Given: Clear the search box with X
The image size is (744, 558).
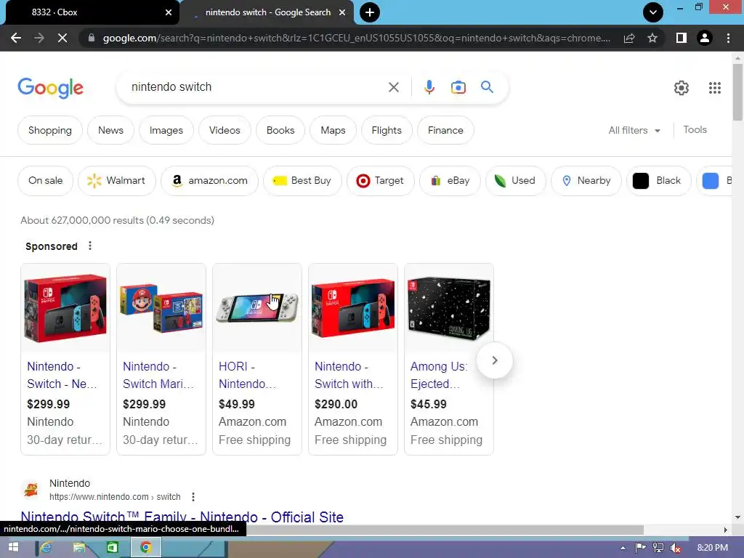Looking at the screenshot, I should [393, 87].
